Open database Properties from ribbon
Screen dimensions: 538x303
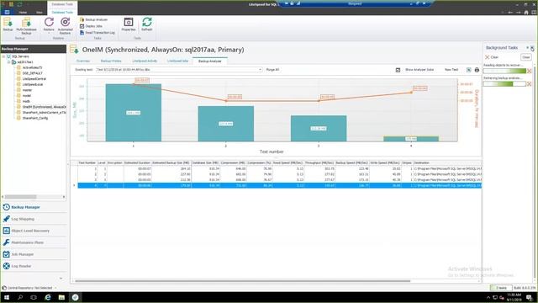[129, 24]
